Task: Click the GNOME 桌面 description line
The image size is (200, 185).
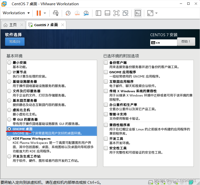Action: 48,133
